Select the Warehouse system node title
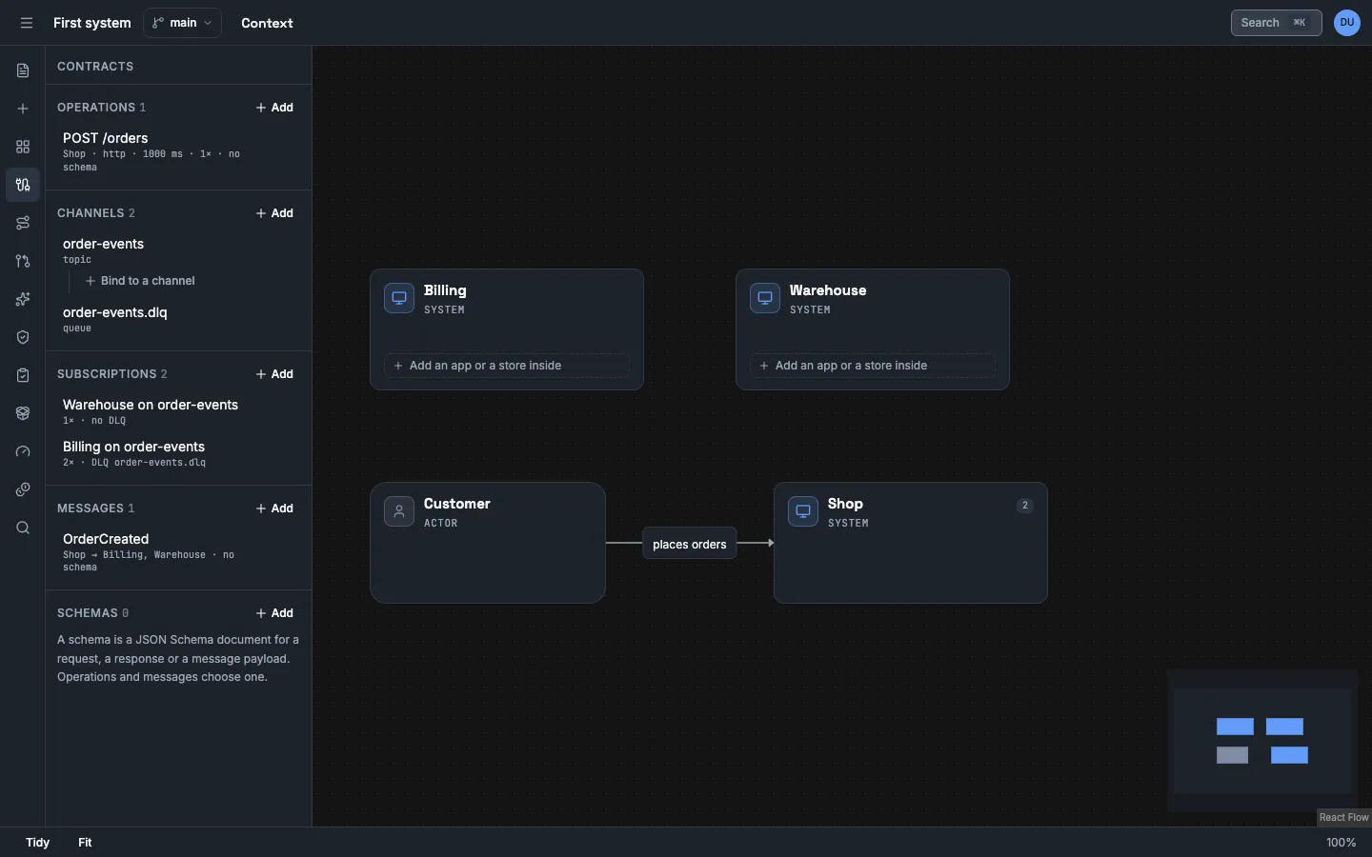This screenshot has width=1372, height=857. click(828, 290)
